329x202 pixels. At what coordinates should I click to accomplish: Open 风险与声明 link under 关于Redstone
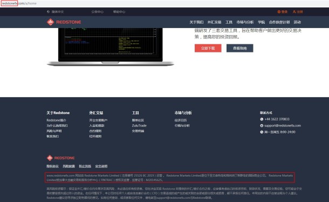click(54, 131)
